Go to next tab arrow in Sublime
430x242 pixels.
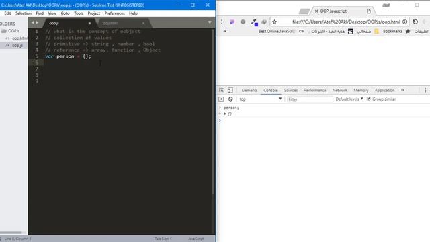point(37,22)
